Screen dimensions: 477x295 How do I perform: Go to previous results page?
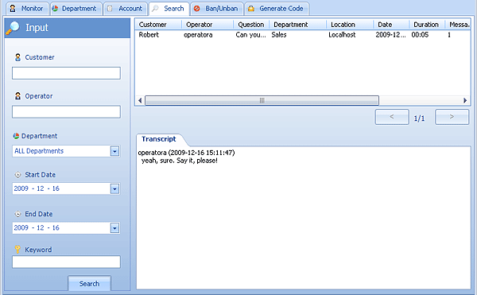pyautogui.click(x=392, y=117)
